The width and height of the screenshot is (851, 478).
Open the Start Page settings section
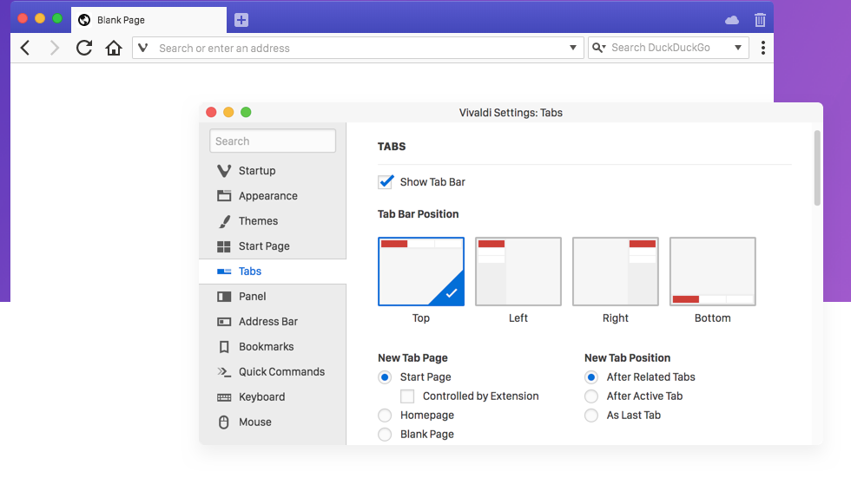273,246
